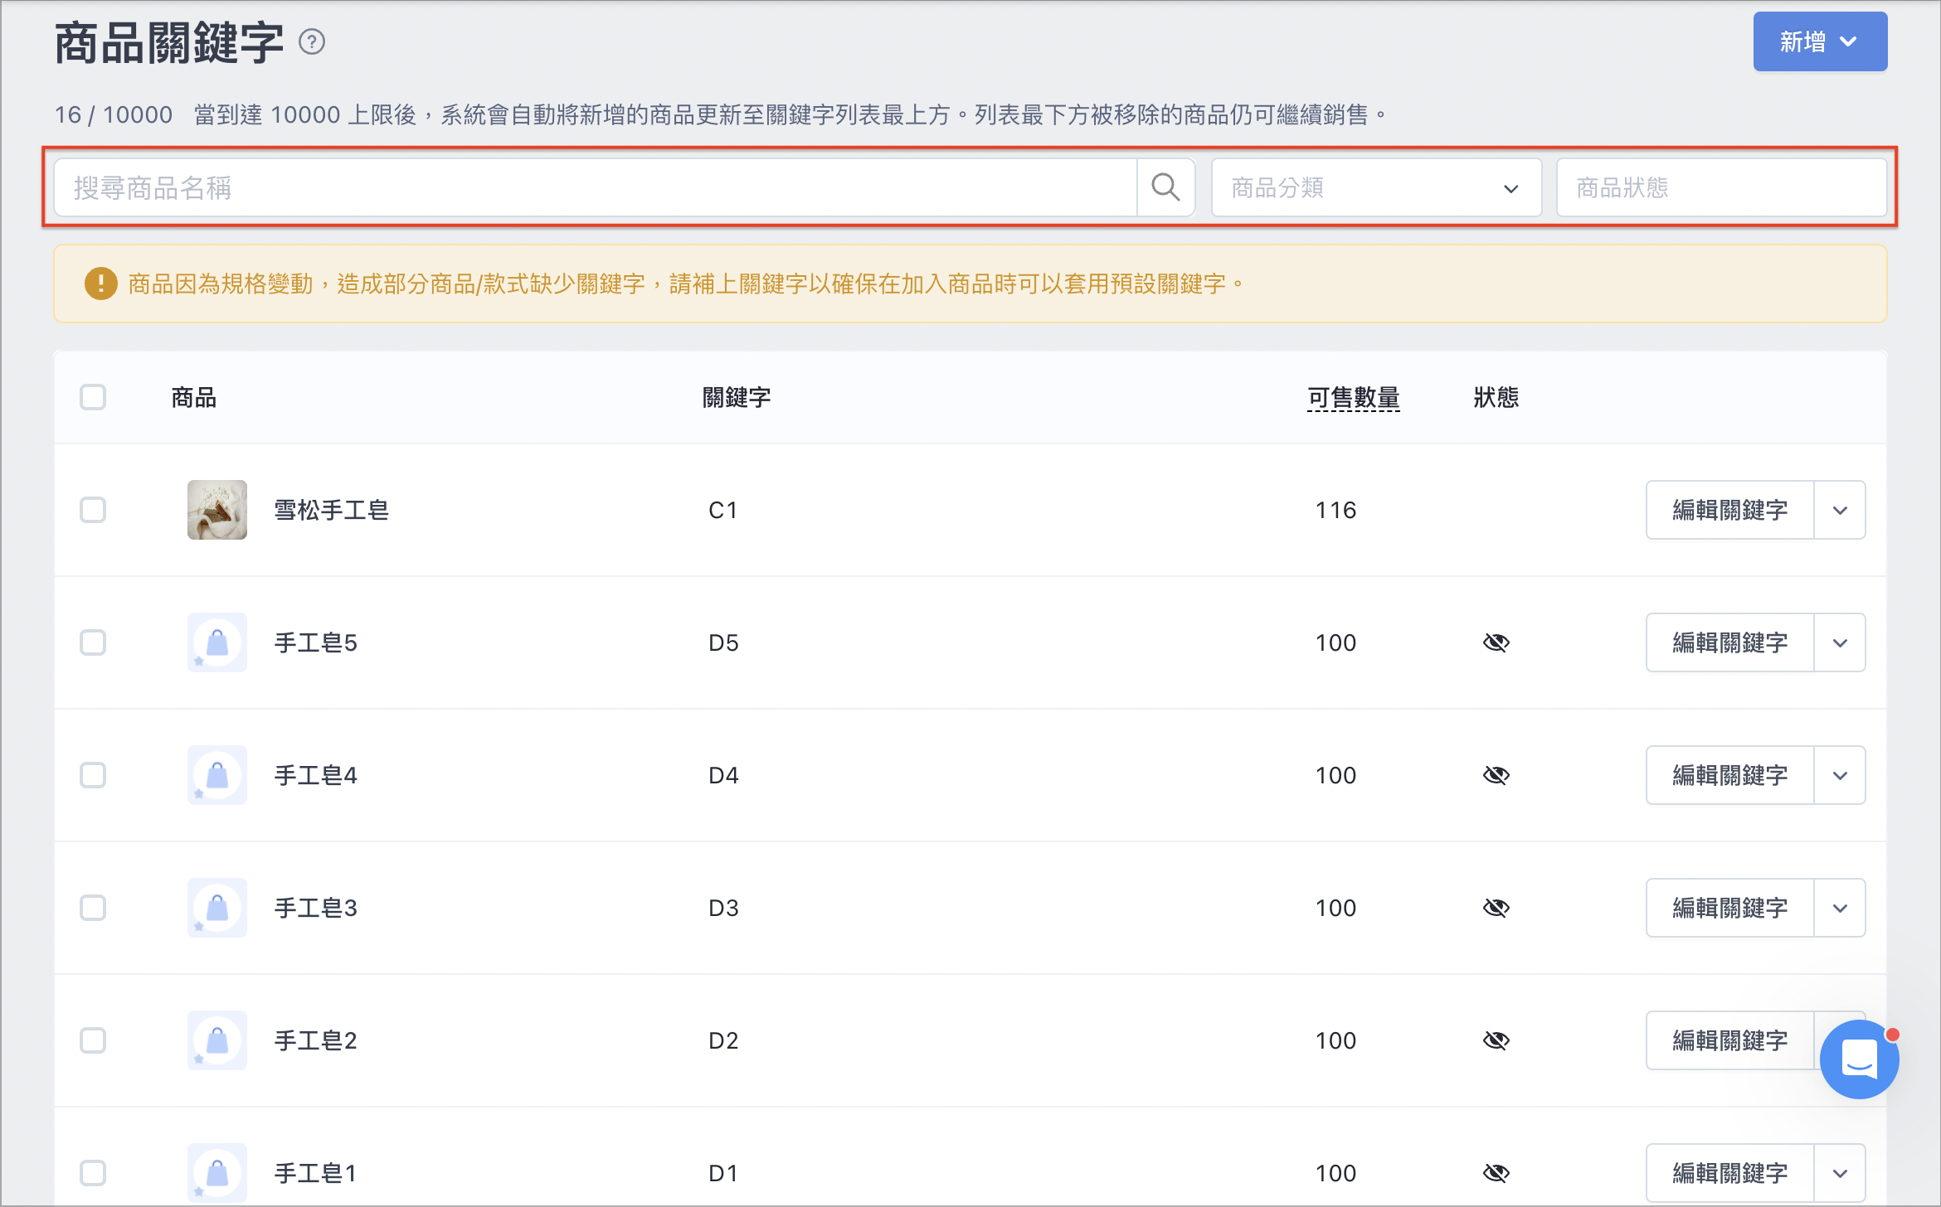The width and height of the screenshot is (1941, 1207).
Task: Click the 16 / 10000 count text
Action: (x=114, y=114)
